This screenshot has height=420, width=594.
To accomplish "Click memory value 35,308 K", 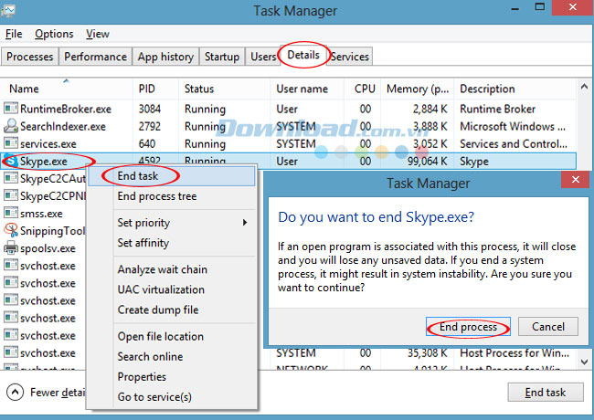I will pos(428,353).
